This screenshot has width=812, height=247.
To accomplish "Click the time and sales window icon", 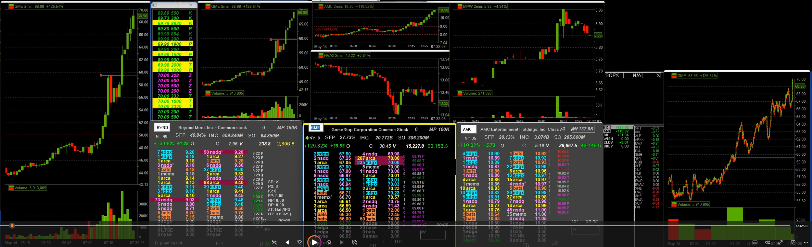I will 155,5.
